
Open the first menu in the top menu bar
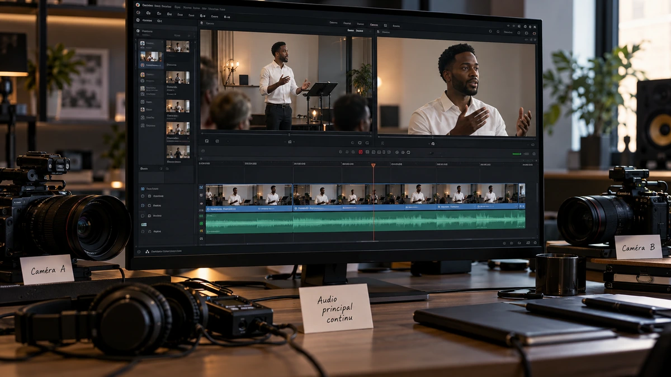[x=149, y=4]
